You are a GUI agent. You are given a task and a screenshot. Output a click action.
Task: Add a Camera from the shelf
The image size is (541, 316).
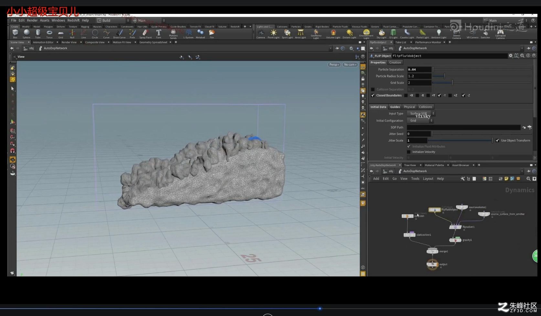260,34
